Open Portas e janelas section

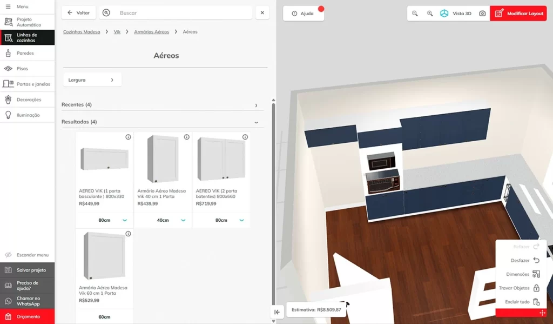[x=27, y=84]
